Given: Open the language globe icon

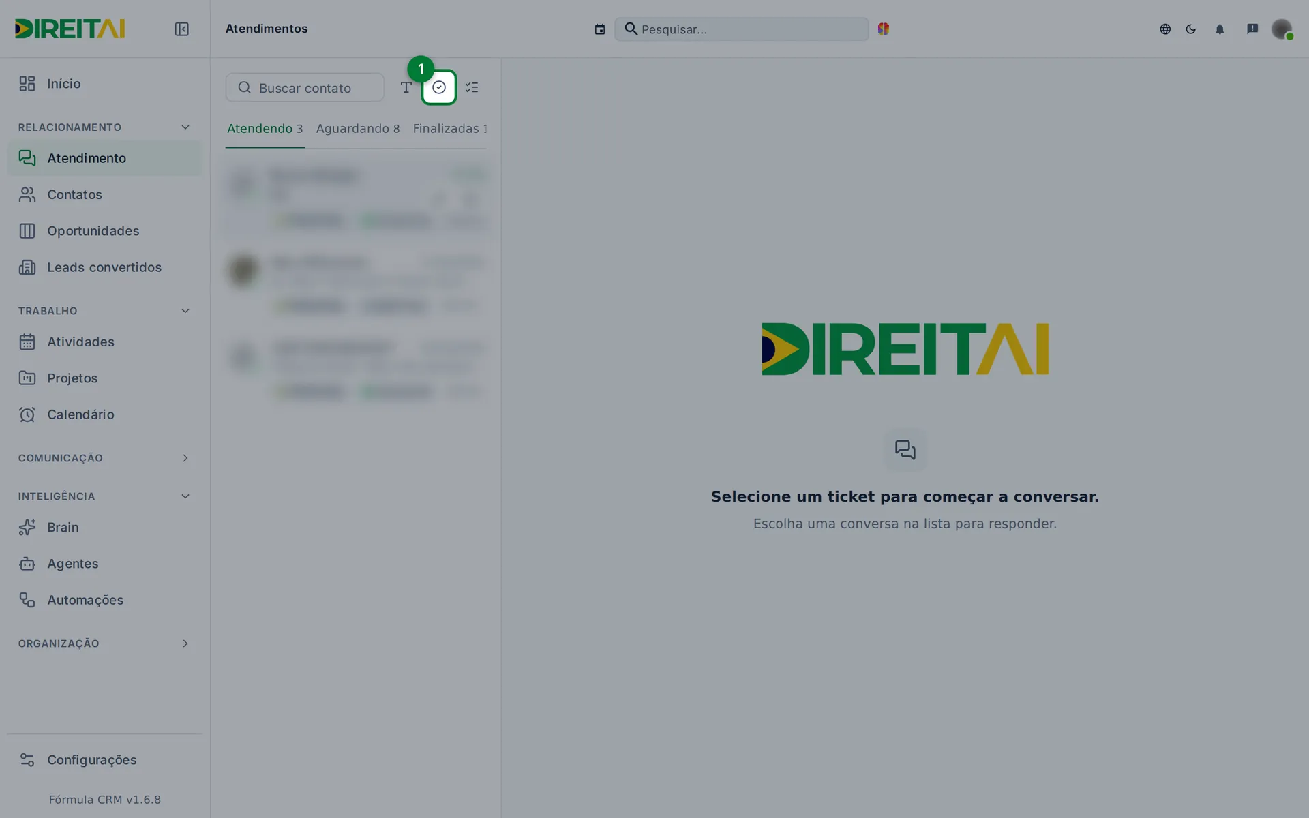Looking at the screenshot, I should [1165, 29].
